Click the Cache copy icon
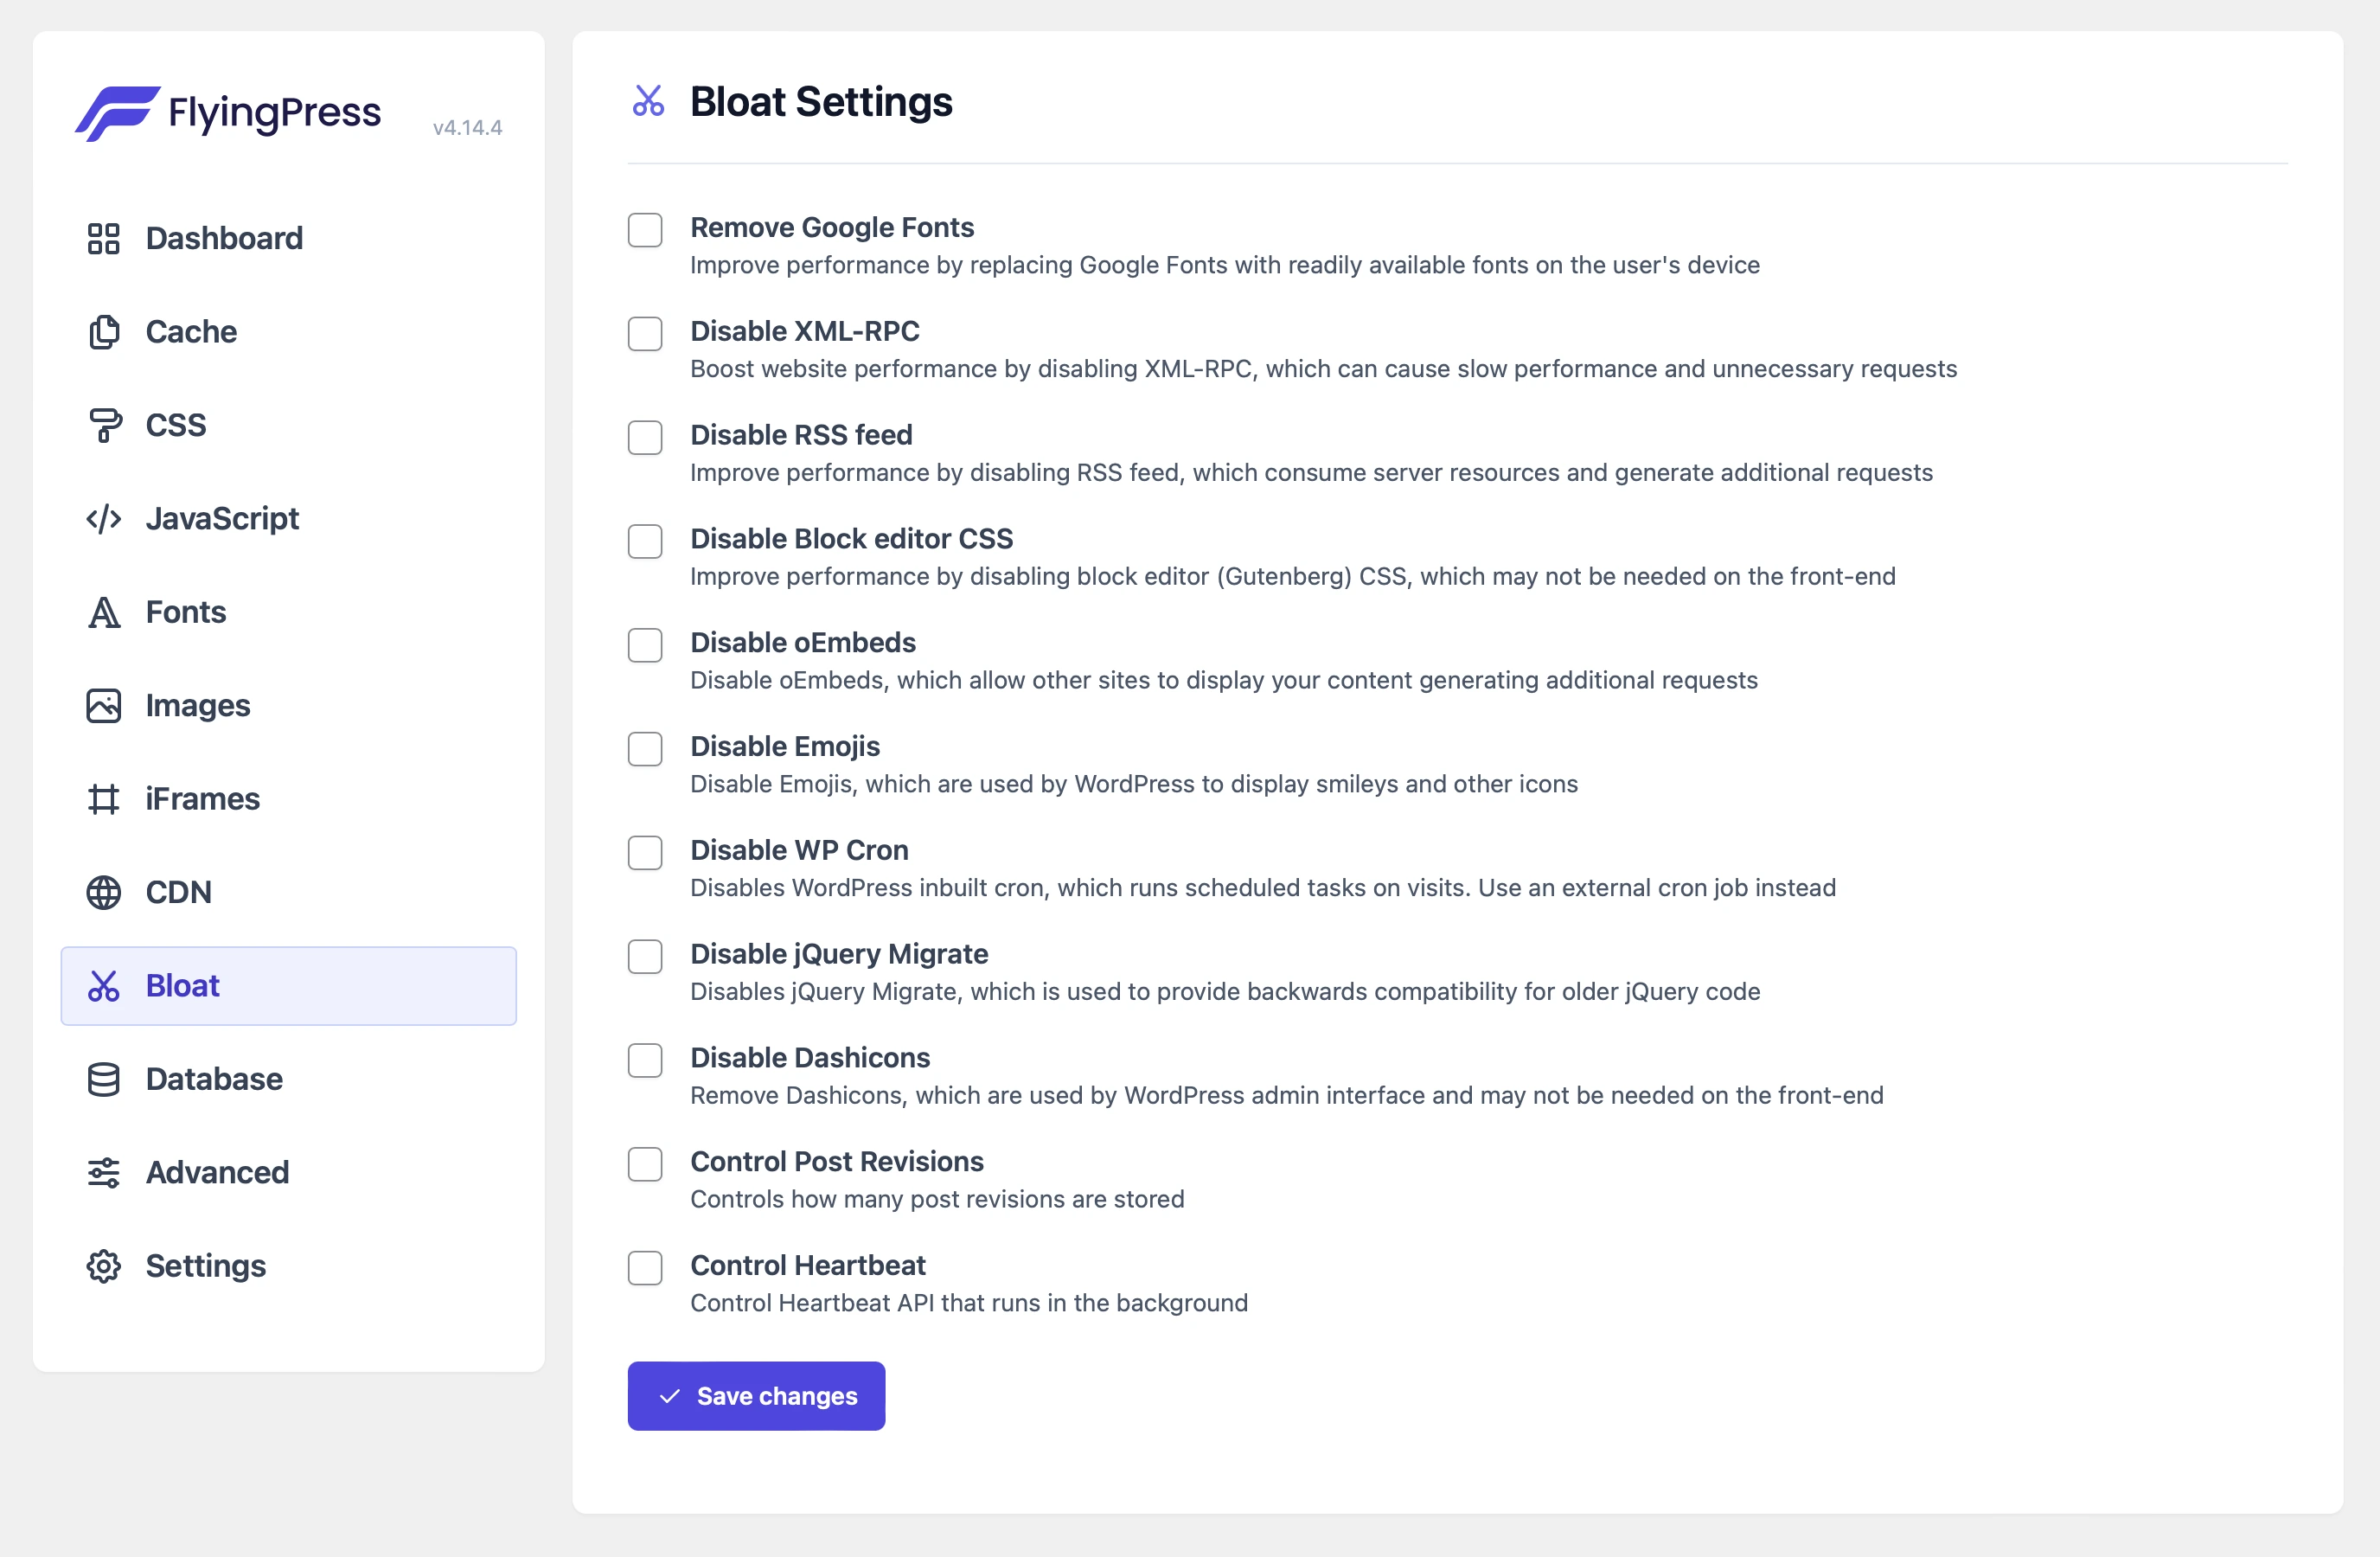 [103, 331]
